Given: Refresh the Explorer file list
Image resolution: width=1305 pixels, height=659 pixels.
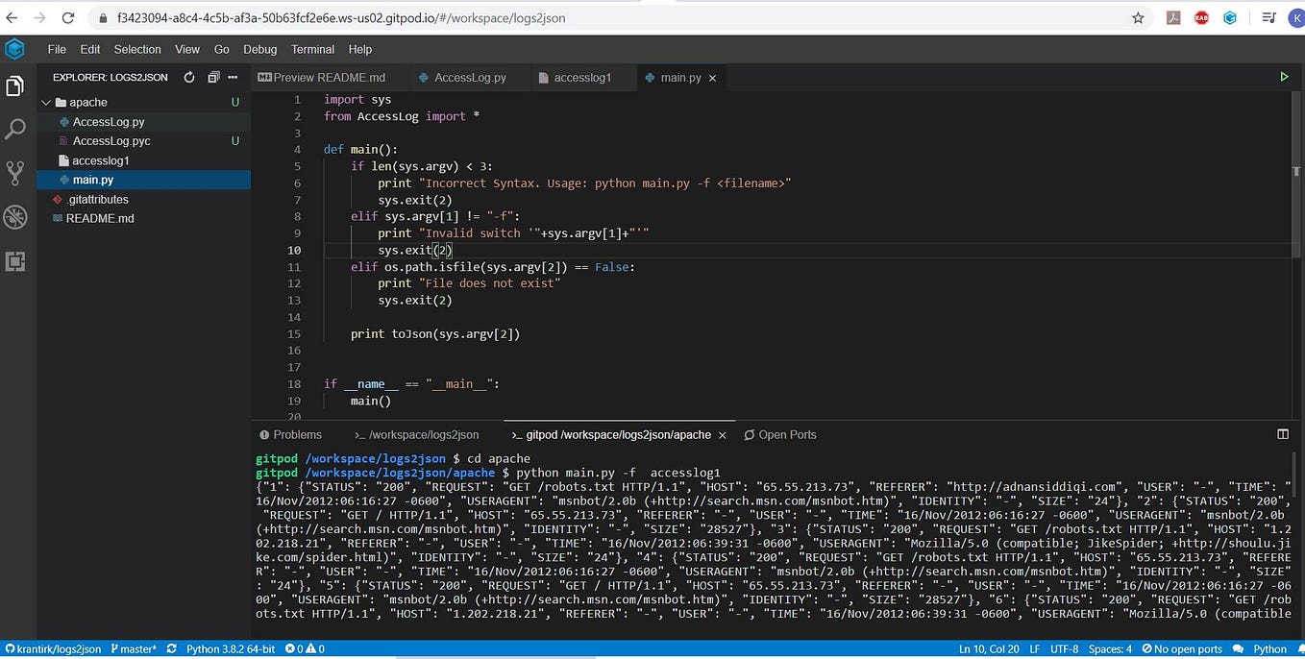Looking at the screenshot, I should (189, 77).
